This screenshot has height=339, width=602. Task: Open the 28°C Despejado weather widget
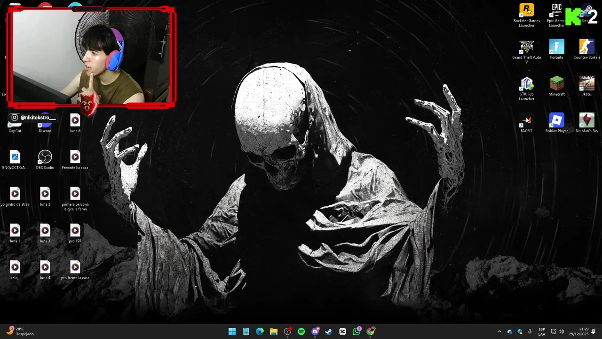(20, 331)
